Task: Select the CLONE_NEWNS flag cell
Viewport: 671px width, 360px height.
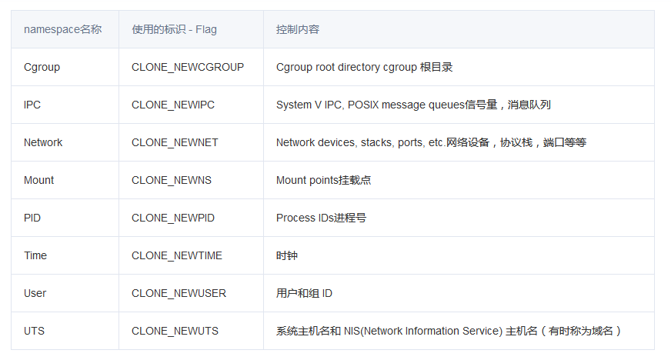Action: point(192,180)
